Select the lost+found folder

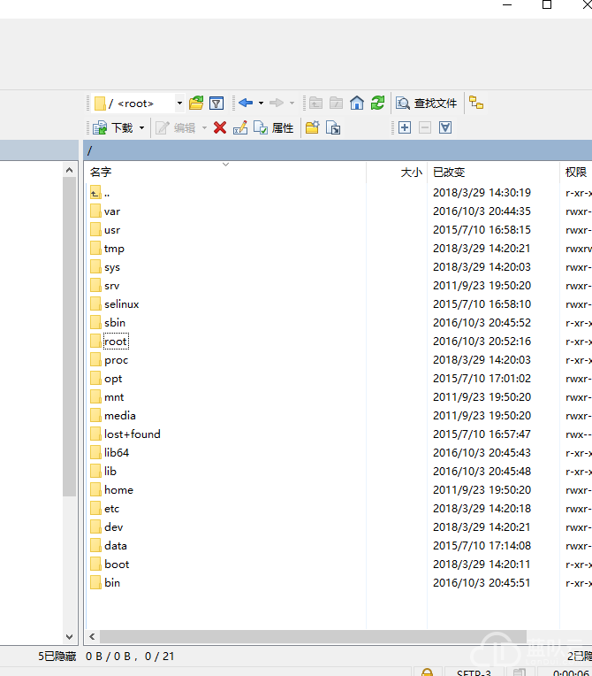[x=125, y=434]
